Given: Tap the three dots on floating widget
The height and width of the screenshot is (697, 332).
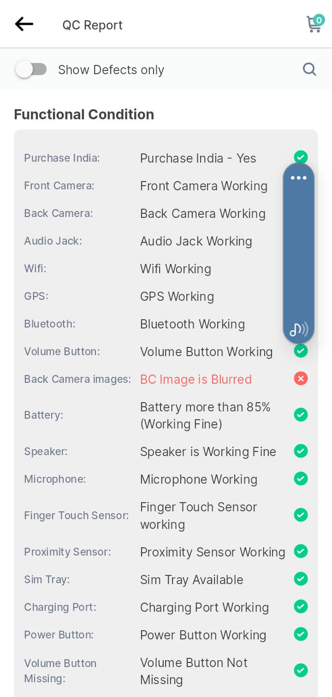Looking at the screenshot, I should point(299,178).
